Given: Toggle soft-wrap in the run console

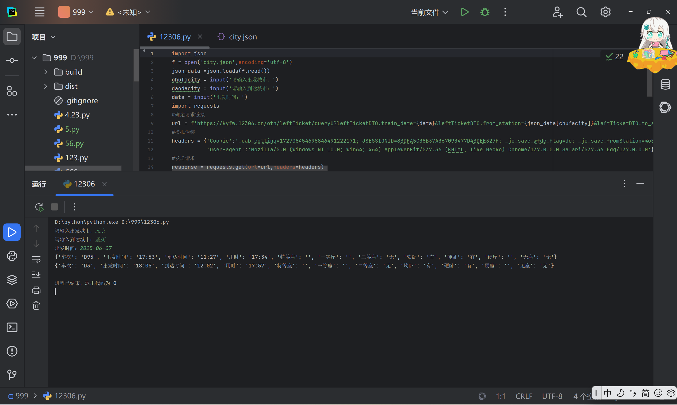Looking at the screenshot, I should tap(36, 259).
